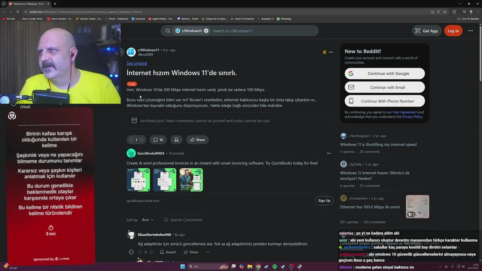Click the Get App button
Screen dimensions: 482x271
(x=426, y=31)
